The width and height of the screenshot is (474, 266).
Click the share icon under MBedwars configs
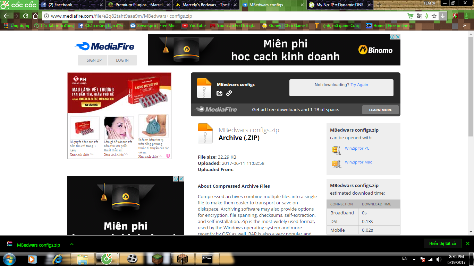219,93
